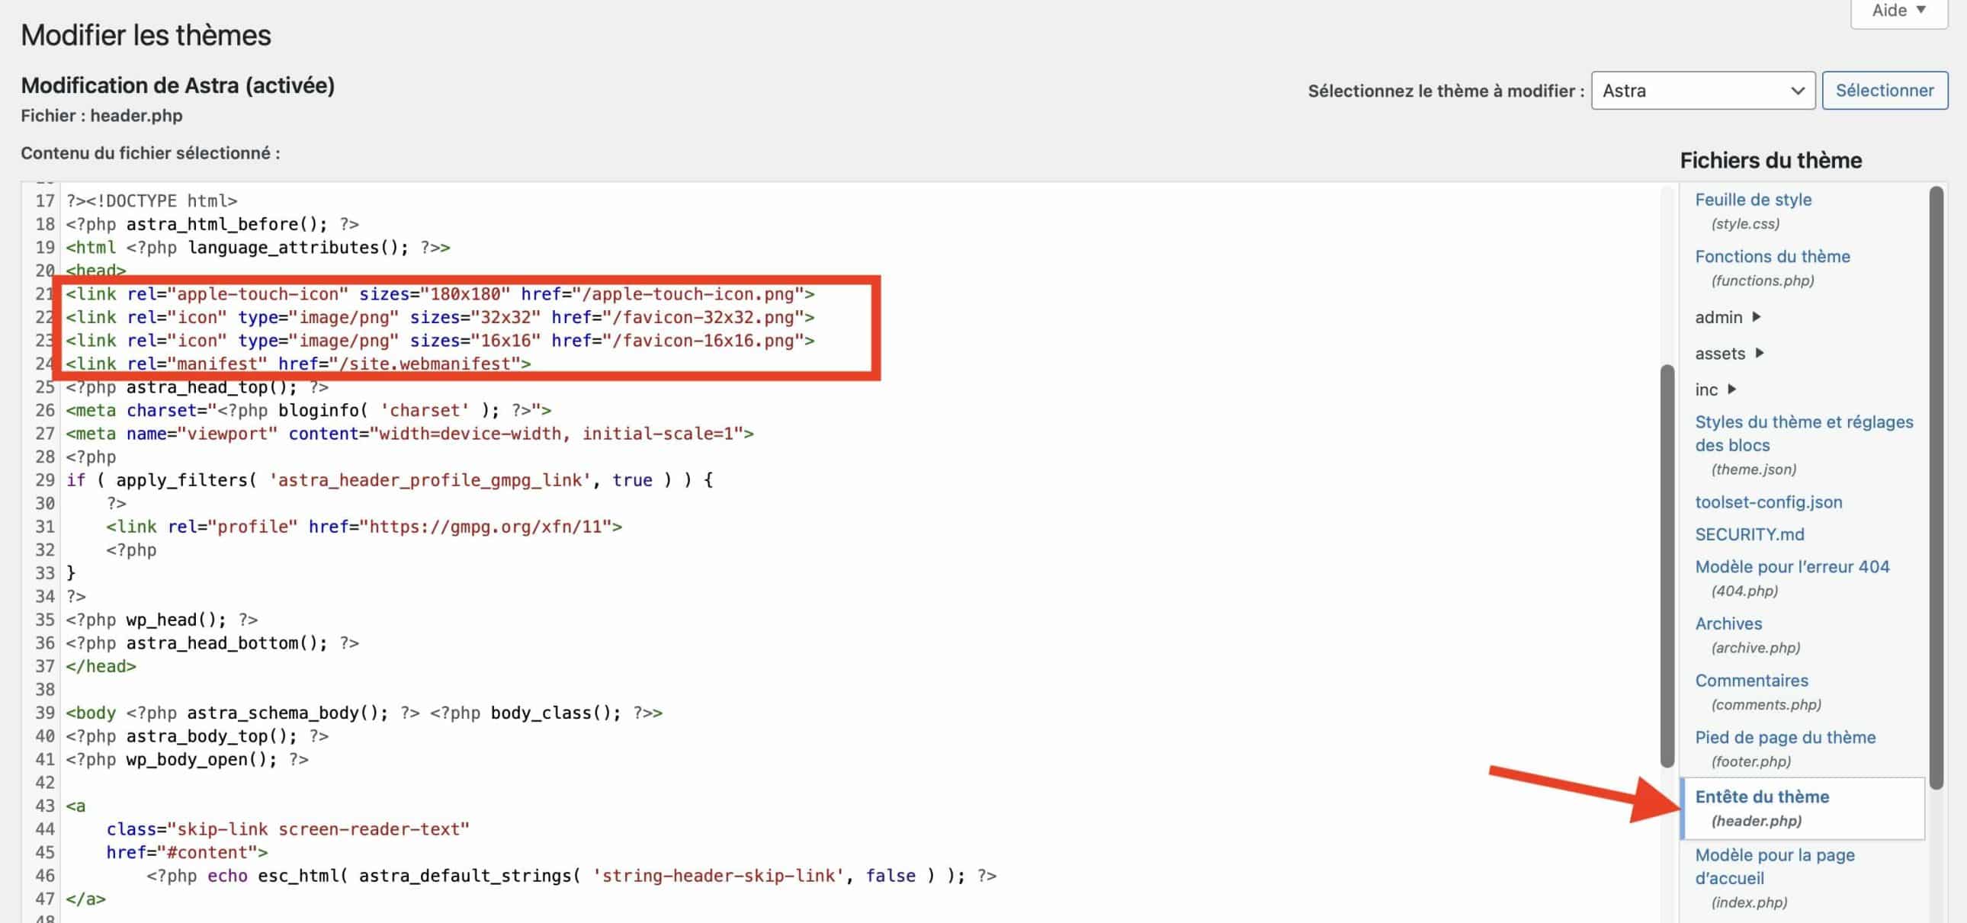
Task: Click the apple-touch-icon link line 21
Action: pos(440,294)
